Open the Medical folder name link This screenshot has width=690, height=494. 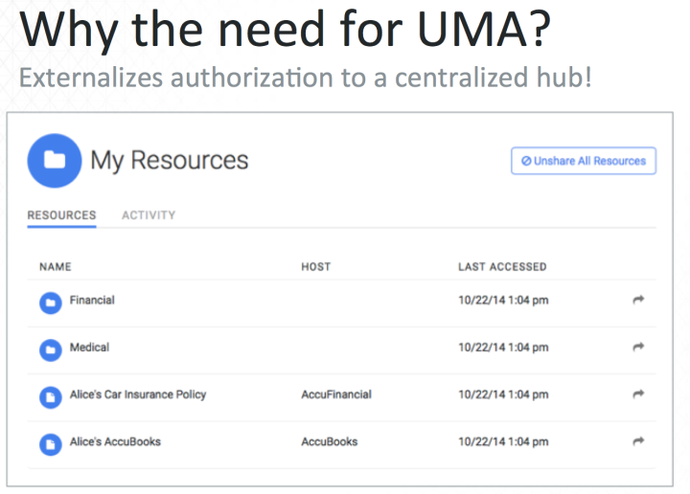click(x=89, y=348)
